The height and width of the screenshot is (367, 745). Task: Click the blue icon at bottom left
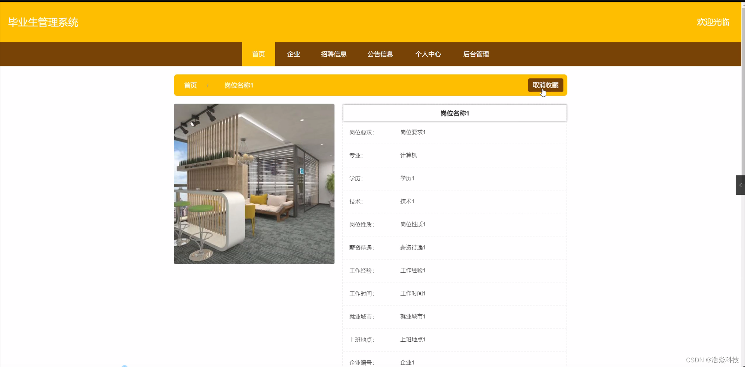coord(124,365)
